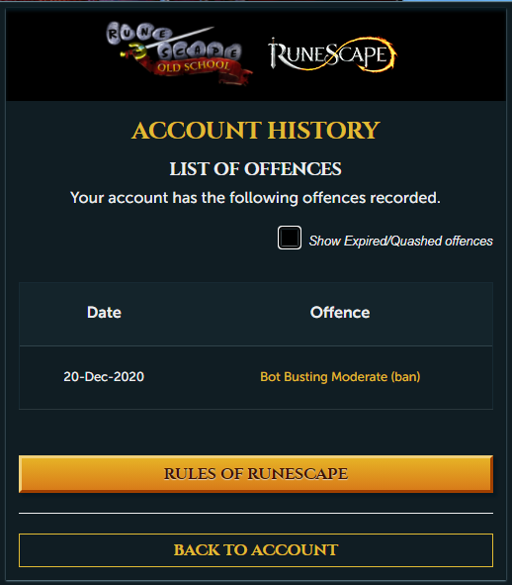Enable the Show Expired/Quashed offences checkbox

tap(290, 238)
